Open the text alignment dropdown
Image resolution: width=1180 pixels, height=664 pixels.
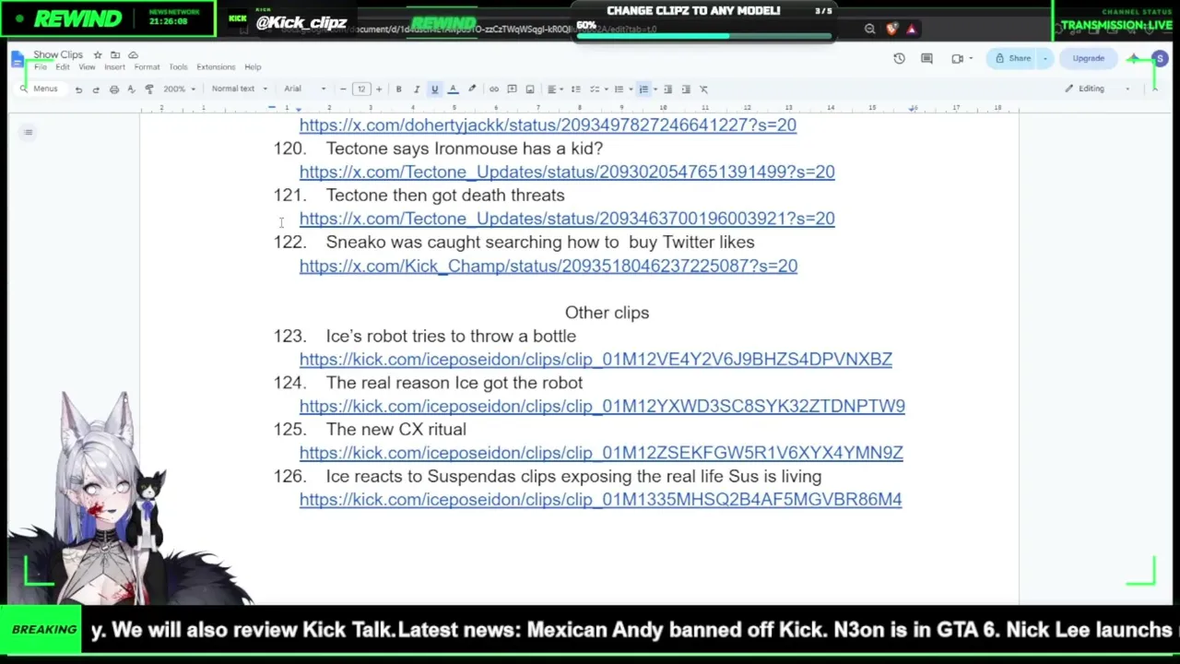pos(553,89)
